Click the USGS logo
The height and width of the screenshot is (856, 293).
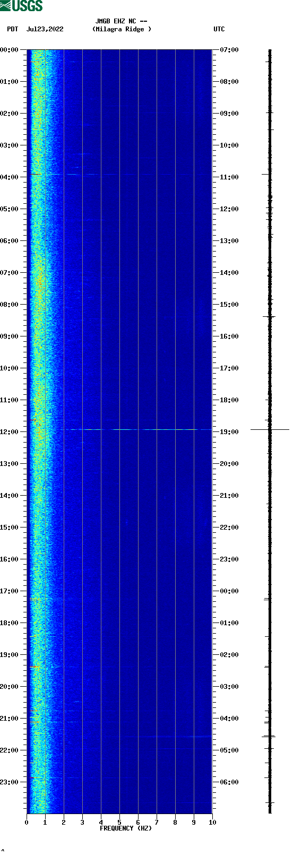click(x=21, y=6)
